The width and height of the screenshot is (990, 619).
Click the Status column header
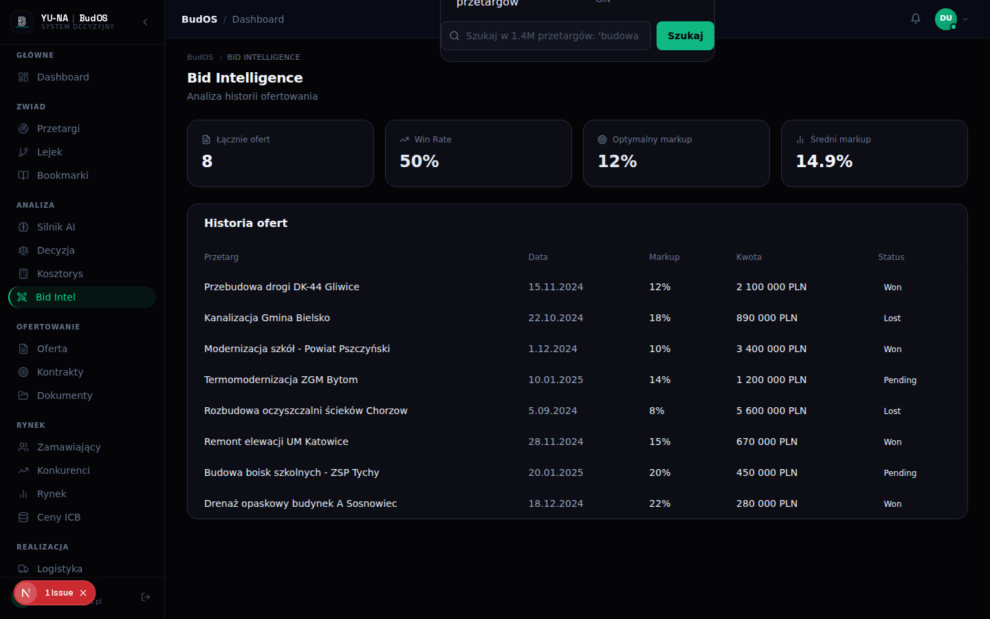click(891, 257)
